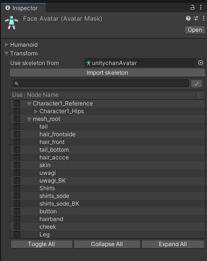Check the tail_bottom checkbox
The height and width of the screenshot is (261, 207).
click(17, 150)
